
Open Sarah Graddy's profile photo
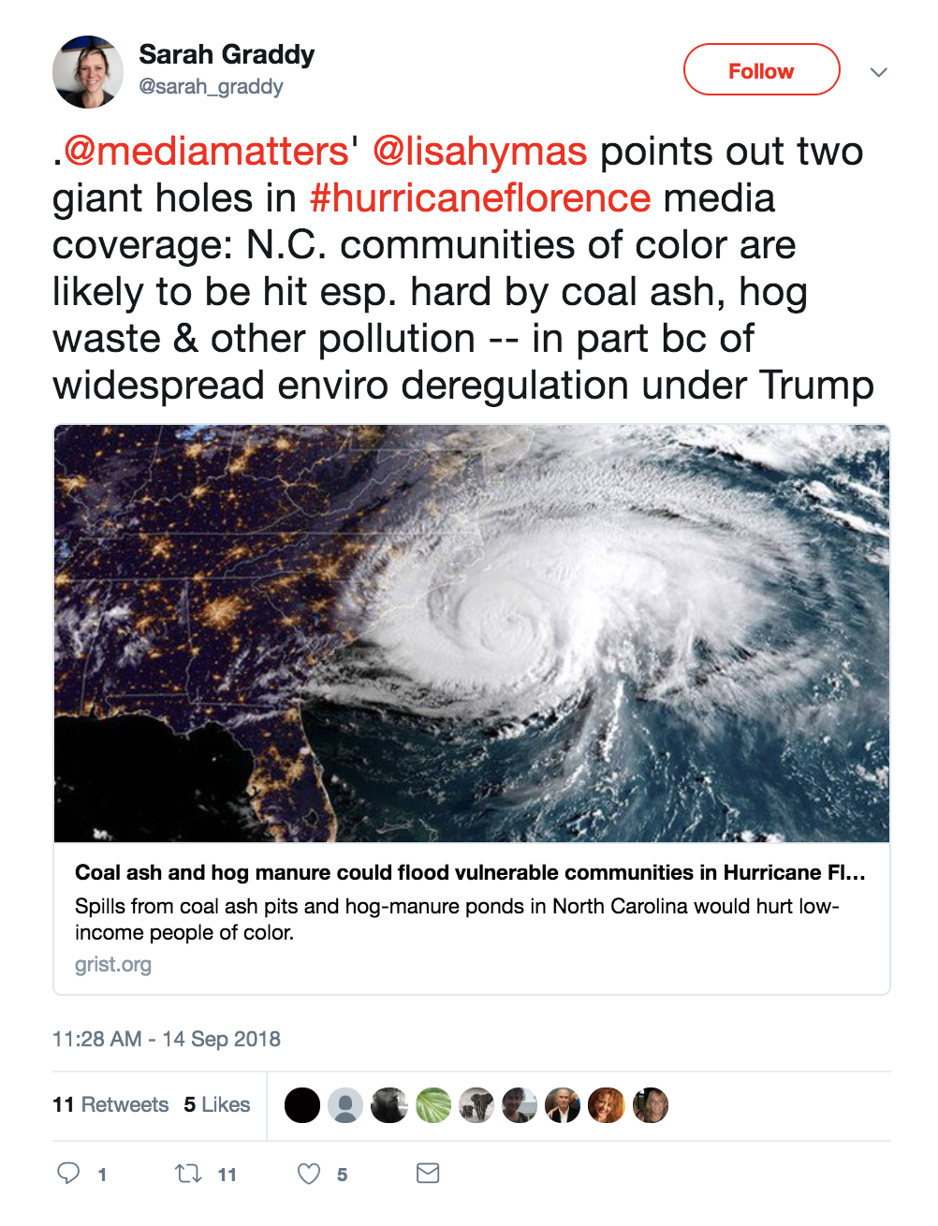88,72
